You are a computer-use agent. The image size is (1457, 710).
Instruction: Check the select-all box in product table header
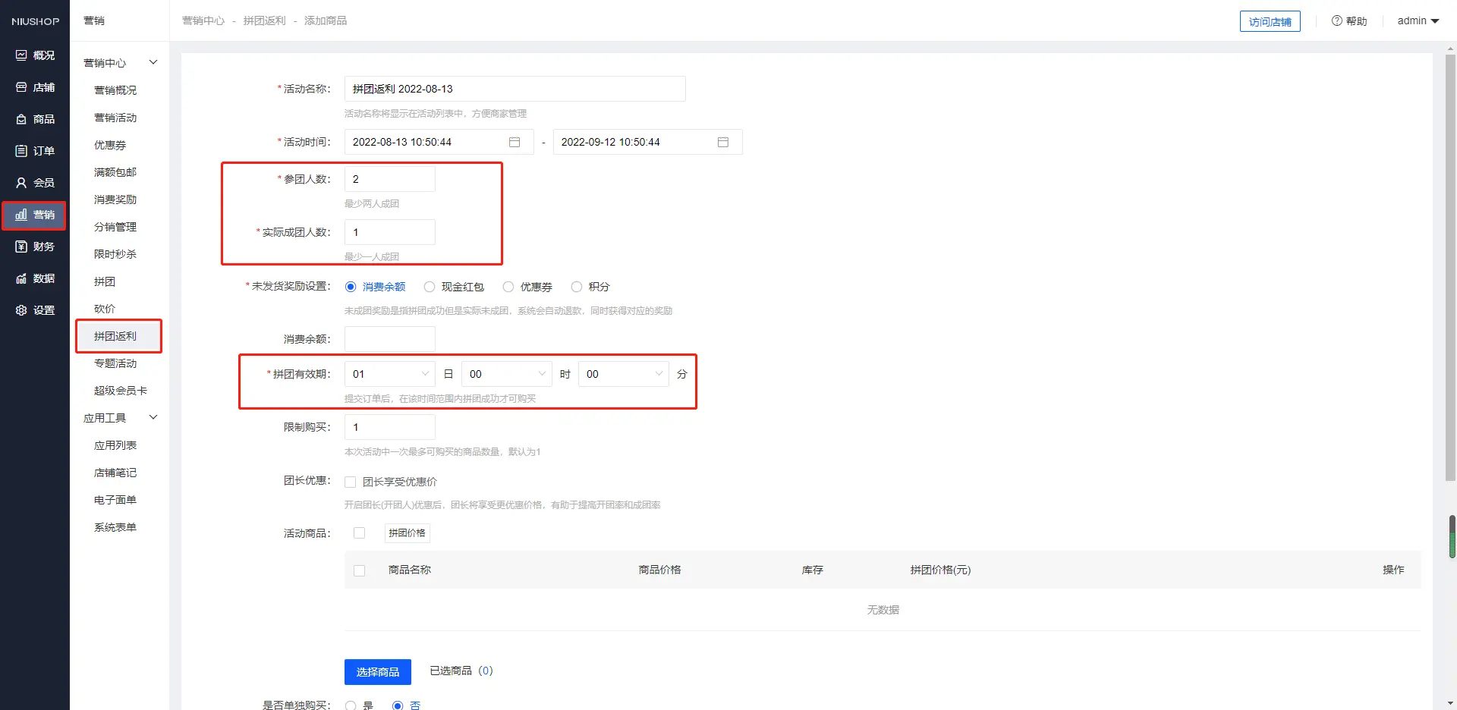360,570
